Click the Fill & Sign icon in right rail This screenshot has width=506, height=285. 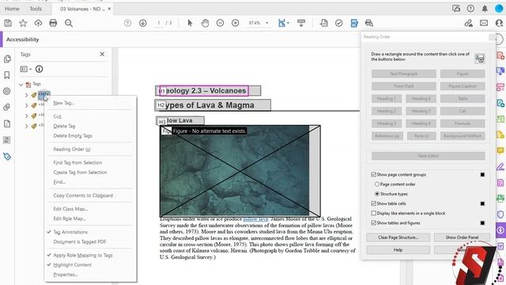(500, 166)
